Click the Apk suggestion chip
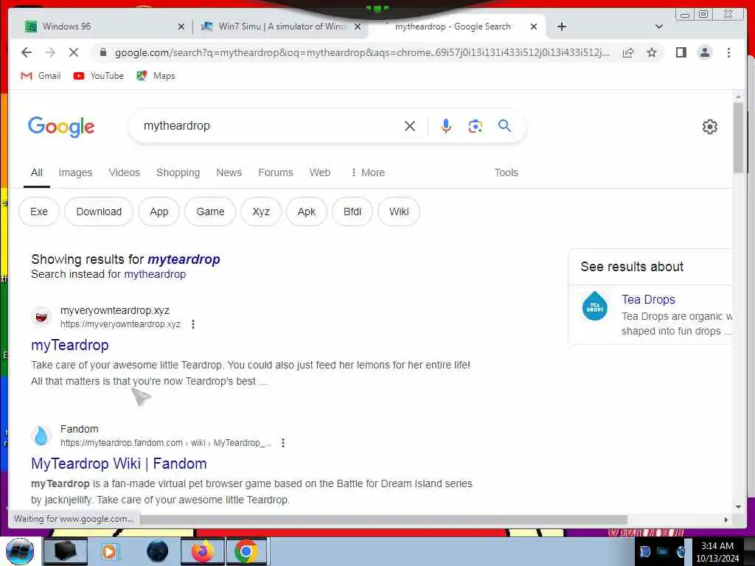Viewport: 755px width, 566px height. tap(306, 212)
